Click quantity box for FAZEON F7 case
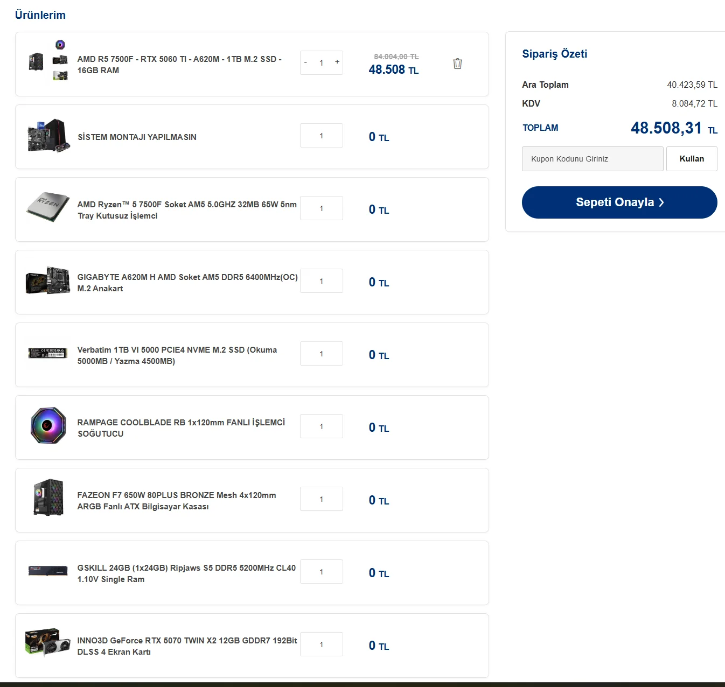Viewport: 725px width, 687px height. (x=322, y=499)
